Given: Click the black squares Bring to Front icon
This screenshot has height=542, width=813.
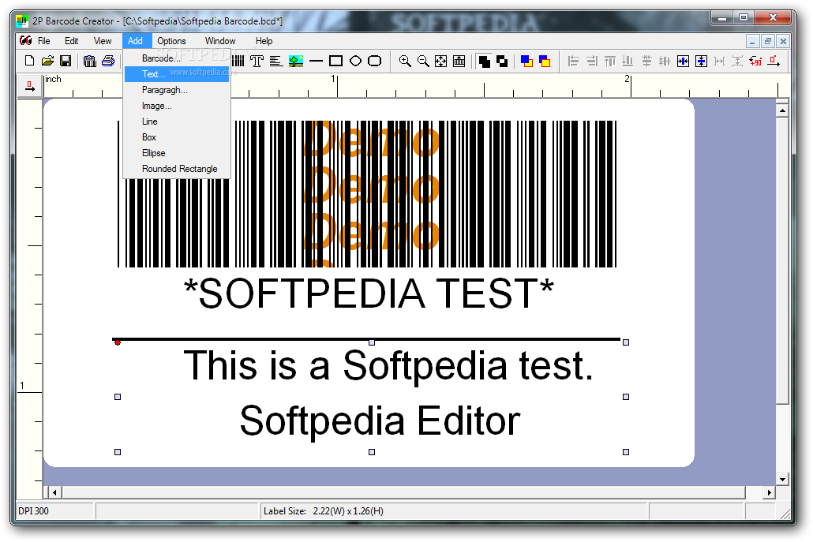Looking at the screenshot, I should (x=485, y=62).
